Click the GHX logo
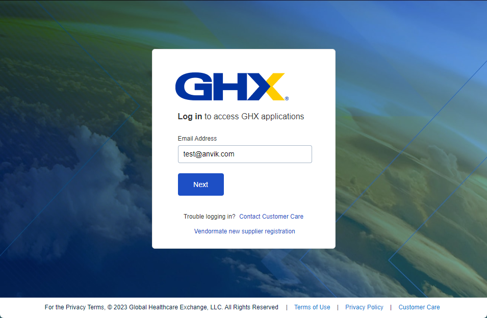The image size is (487, 318). (x=232, y=87)
